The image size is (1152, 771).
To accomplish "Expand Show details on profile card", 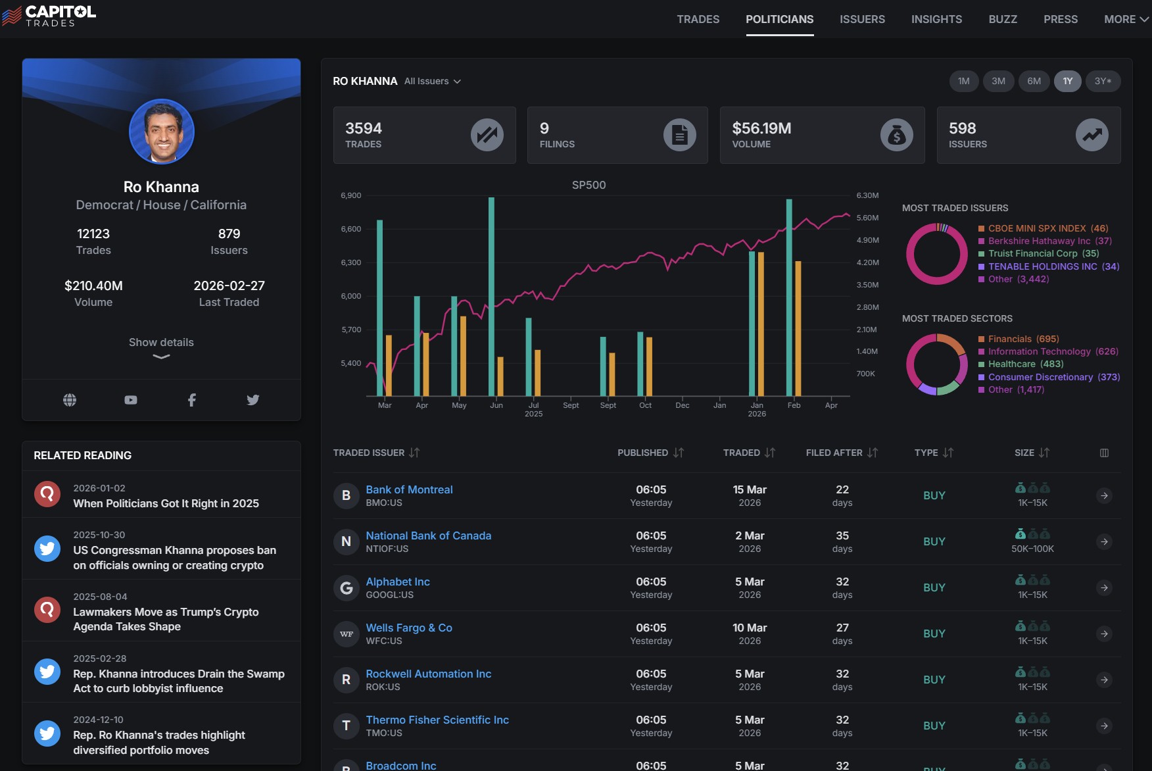I will click(x=161, y=348).
